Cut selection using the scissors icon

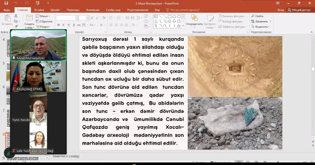(x=16, y=16)
